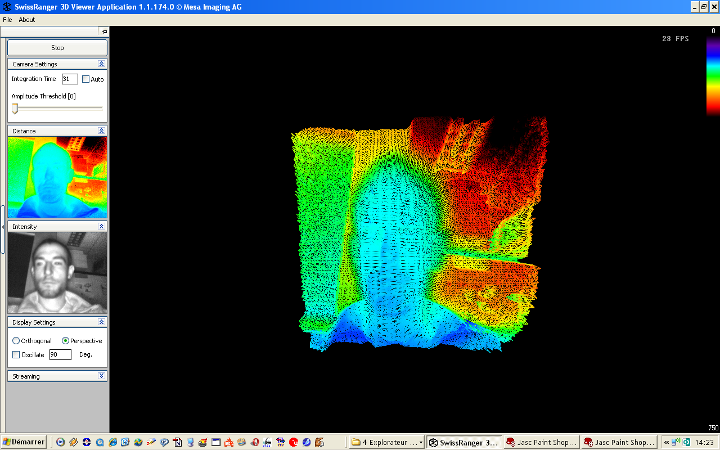This screenshot has width=720, height=450.
Task: Expand the Streaming section
Action: 101,376
